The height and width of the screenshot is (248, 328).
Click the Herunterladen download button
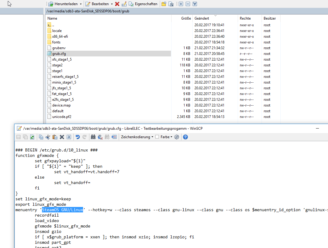point(63,4)
